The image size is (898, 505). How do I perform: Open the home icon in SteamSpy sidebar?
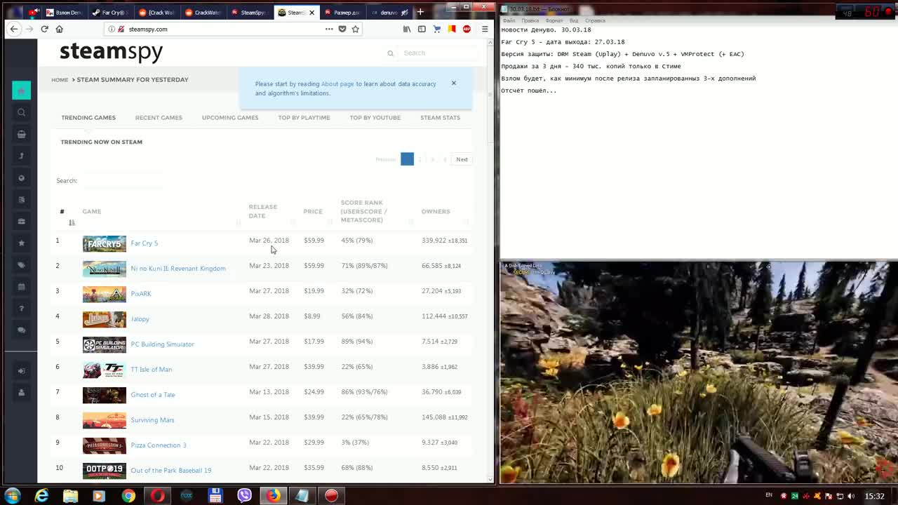(x=21, y=90)
